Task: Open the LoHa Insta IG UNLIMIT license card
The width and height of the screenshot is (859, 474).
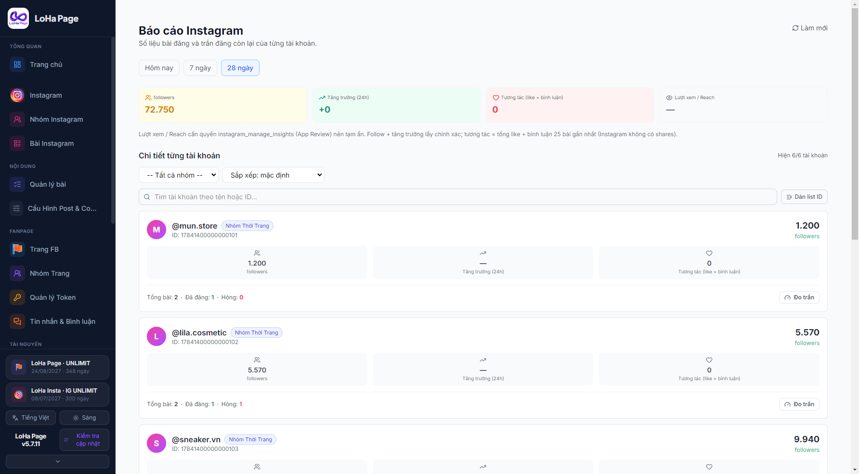Action: click(x=58, y=395)
